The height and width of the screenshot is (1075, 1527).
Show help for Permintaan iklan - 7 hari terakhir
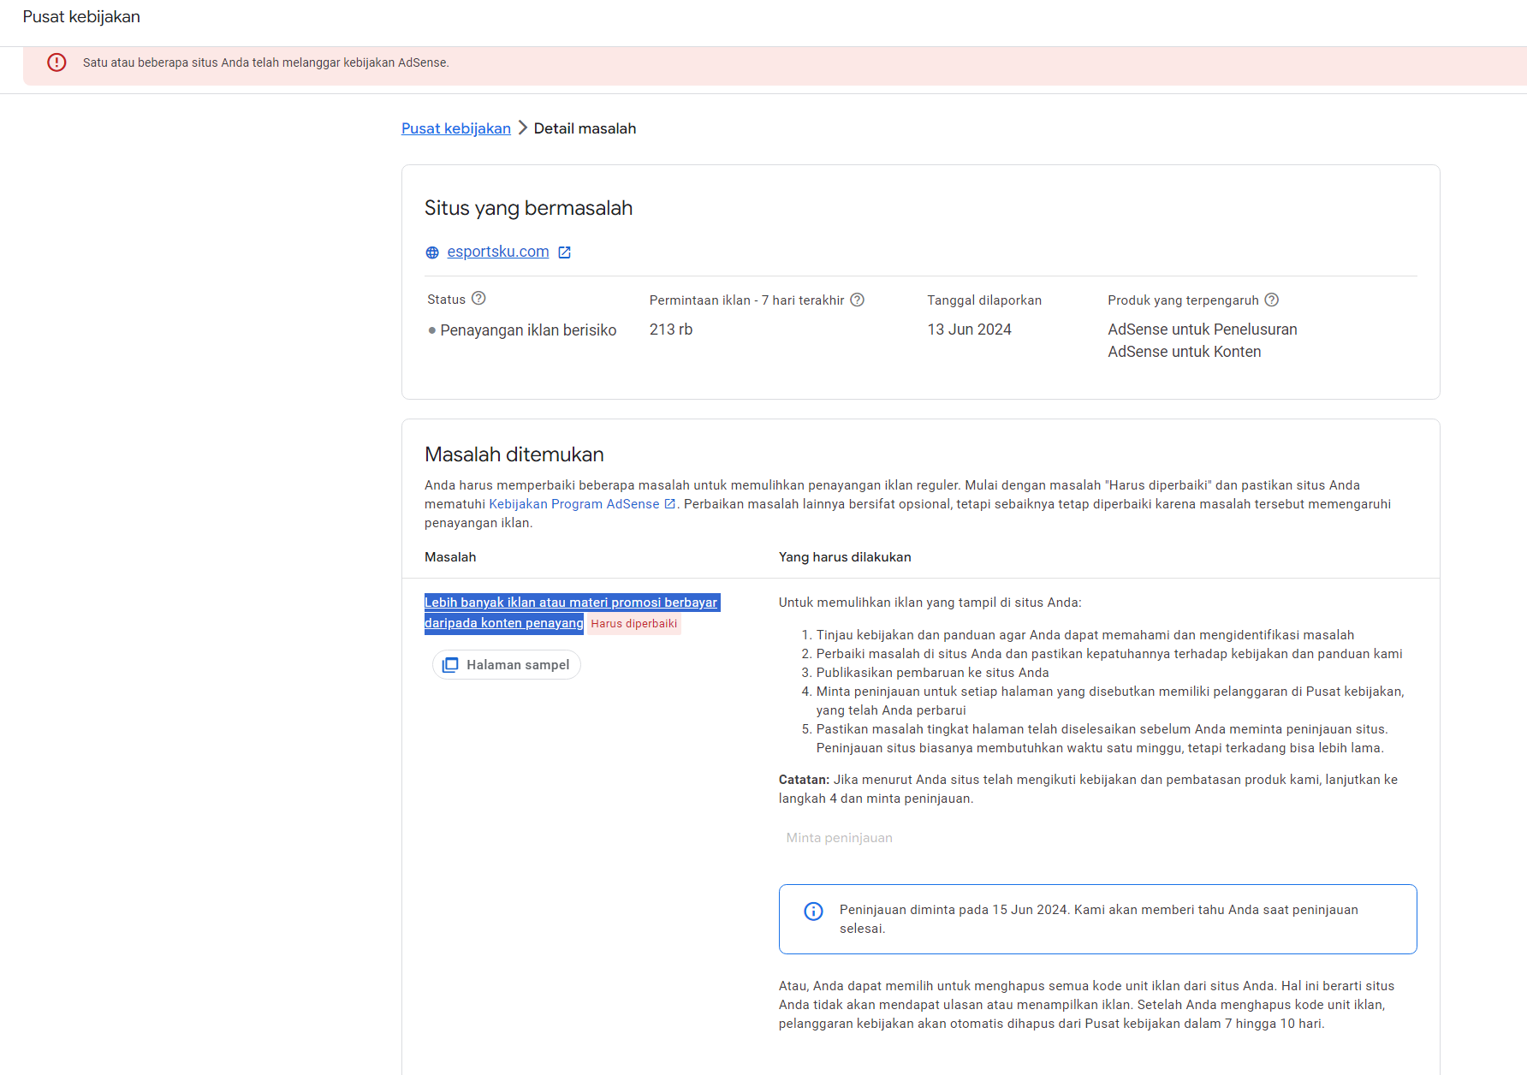point(857,300)
